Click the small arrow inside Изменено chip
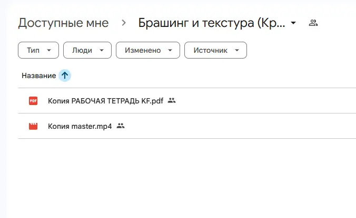356x218 pixels. coord(170,51)
